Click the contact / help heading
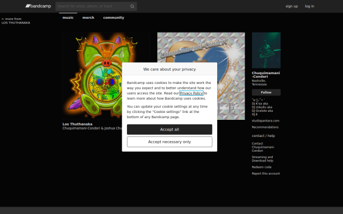 [263, 136]
